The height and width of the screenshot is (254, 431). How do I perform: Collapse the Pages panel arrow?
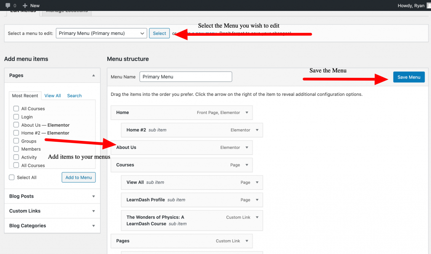pyautogui.click(x=93, y=76)
